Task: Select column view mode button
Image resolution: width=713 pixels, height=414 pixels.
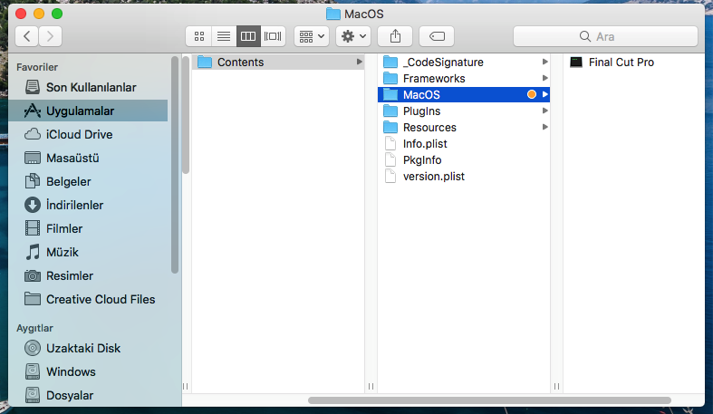Action: [x=248, y=36]
